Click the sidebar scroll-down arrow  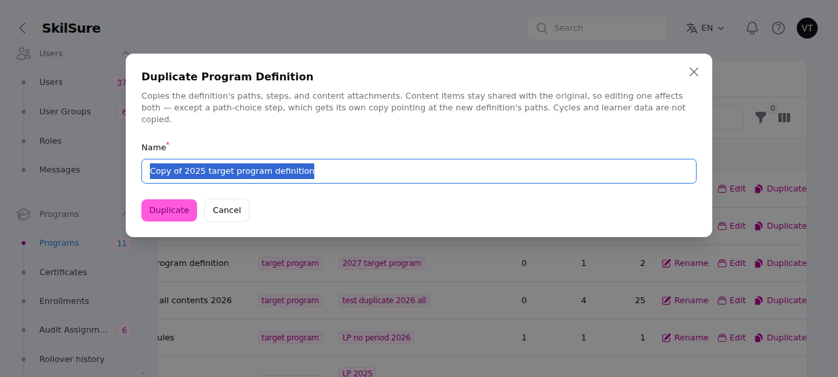(x=143, y=372)
